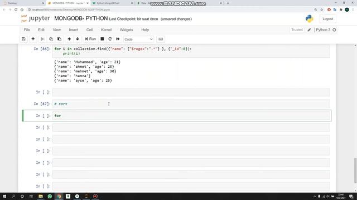The image size is (357, 200).
Task: Open the Help menu
Action: [x=145, y=29]
